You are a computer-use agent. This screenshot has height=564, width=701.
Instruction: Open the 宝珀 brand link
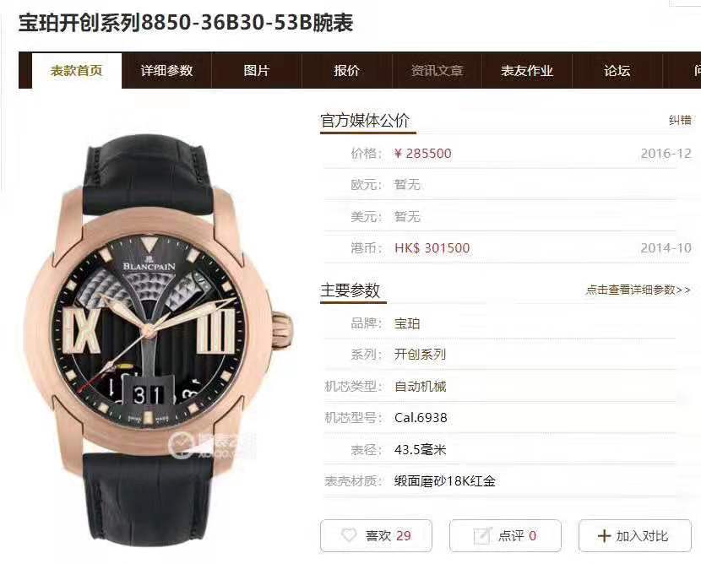click(407, 323)
